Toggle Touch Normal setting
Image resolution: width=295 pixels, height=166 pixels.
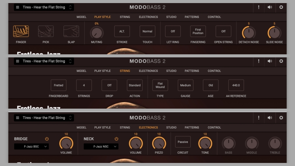click(x=147, y=31)
